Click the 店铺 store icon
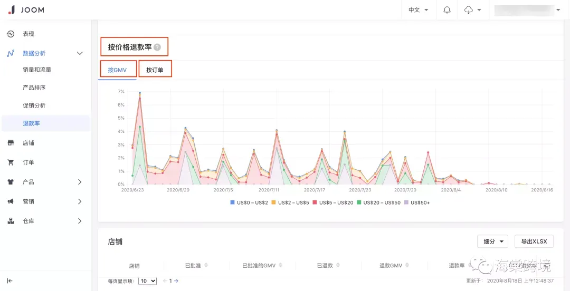The height and width of the screenshot is (291, 570). tap(11, 143)
